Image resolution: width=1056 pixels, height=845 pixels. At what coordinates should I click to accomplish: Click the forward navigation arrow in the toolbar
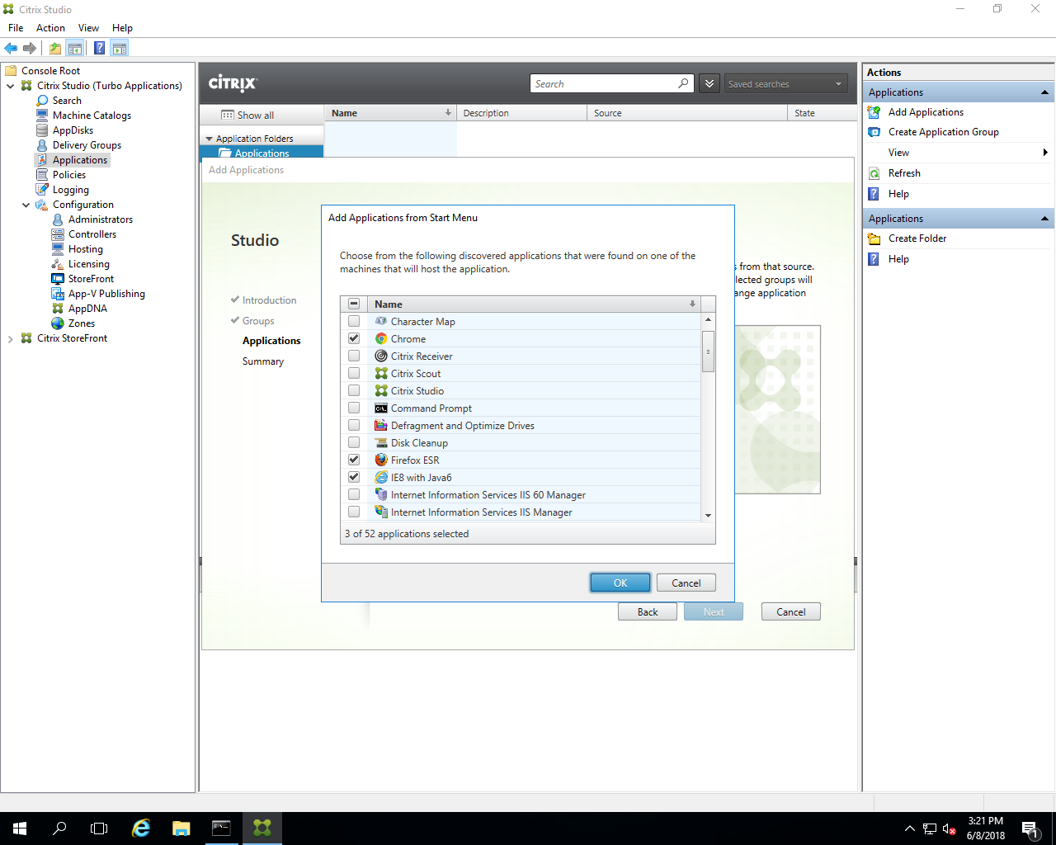click(x=30, y=47)
